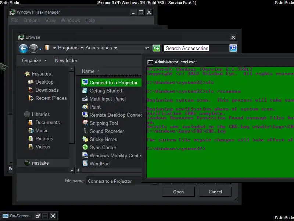The width and height of the screenshot is (294, 221).
Task: Select the WordPad icon
Action: [x=85, y=163]
